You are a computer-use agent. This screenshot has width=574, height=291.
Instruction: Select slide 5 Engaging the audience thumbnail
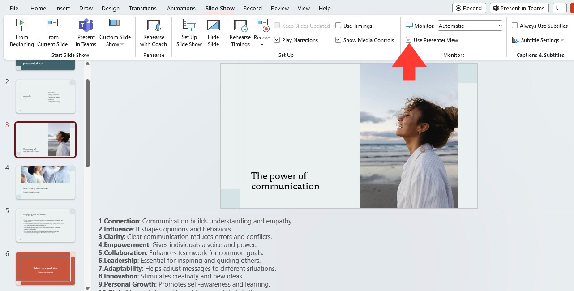click(x=46, y=226)
